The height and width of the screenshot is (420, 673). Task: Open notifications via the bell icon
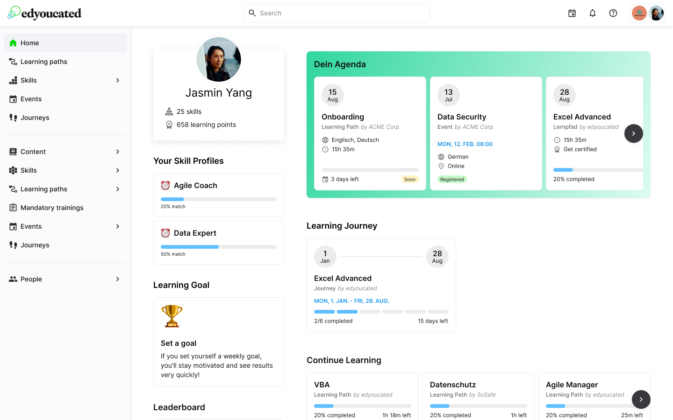pyautogui.click(x=592, y=13)
